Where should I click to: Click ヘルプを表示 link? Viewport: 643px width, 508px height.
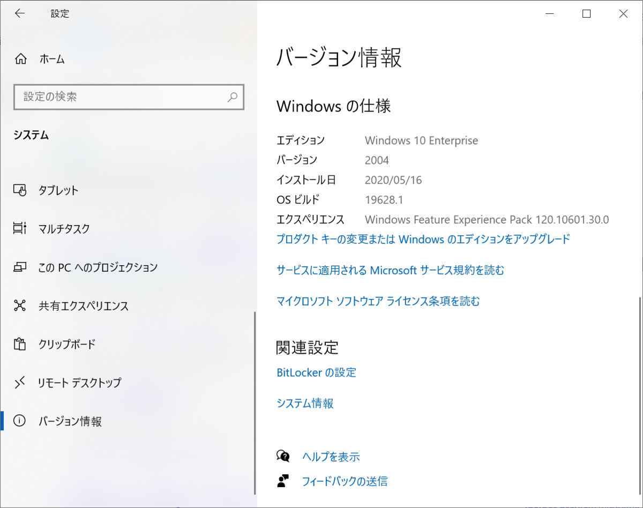coord(331,457)
